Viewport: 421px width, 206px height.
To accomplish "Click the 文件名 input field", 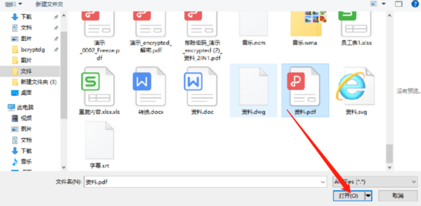I will click(205, 182).
